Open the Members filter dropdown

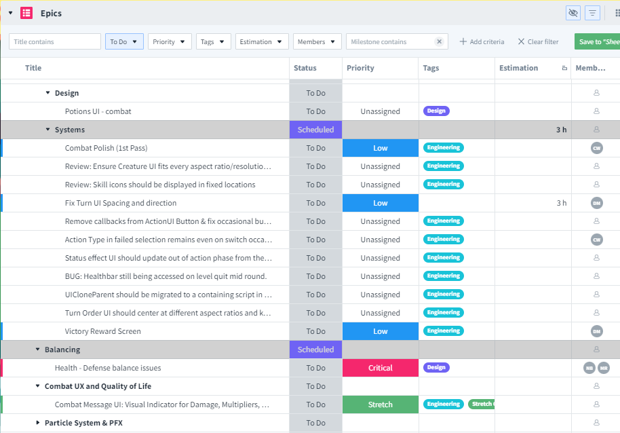(317, 41)
